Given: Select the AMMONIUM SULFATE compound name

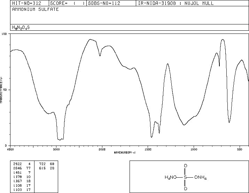Looking at the screenshot, I should 36,9.
